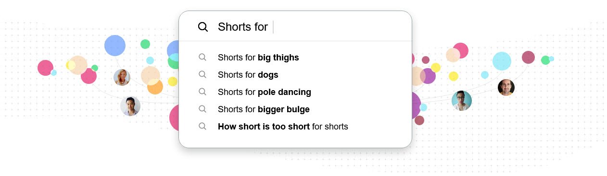
Task: Click avatar of blonde woman on left
Action: tap(122, 77)
